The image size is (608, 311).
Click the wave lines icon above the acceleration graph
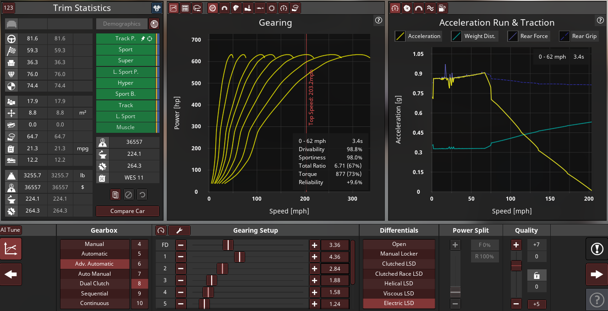click(x=430, y=8)
